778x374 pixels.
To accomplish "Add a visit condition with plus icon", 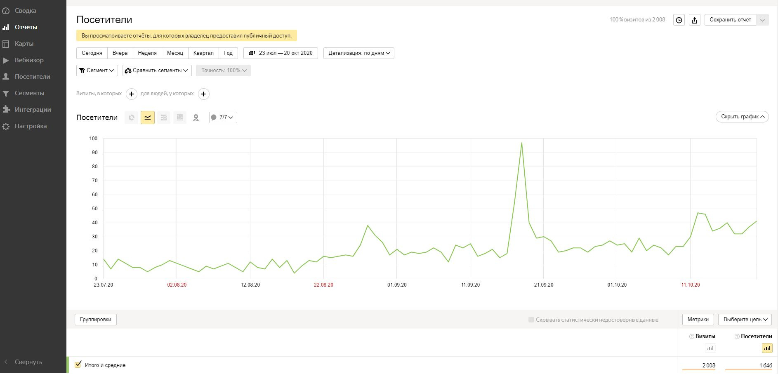I will click(131, 94).
